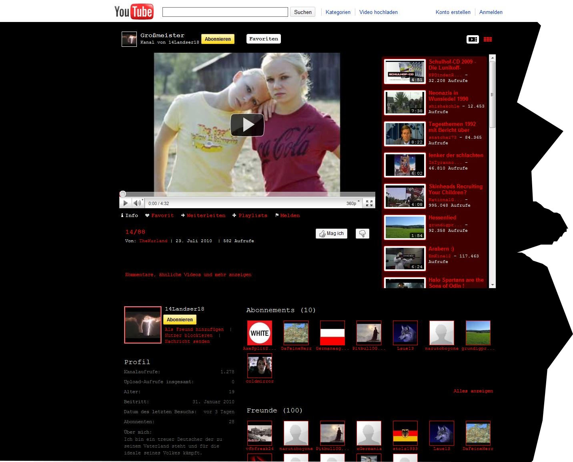This screenshot has width=573, height=462.
Task: Open narutoboyone avatar in Freunde
Action: click(x=296, y=433)
